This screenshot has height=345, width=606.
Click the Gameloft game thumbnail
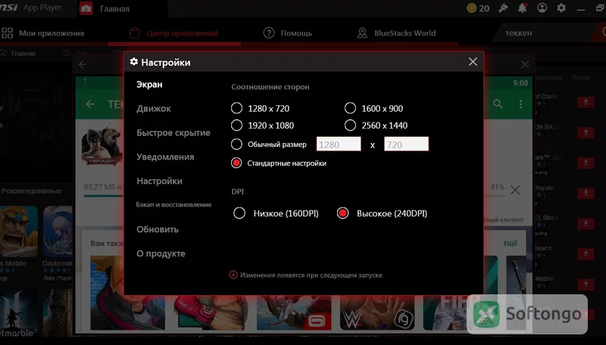(x=294, y=312)
